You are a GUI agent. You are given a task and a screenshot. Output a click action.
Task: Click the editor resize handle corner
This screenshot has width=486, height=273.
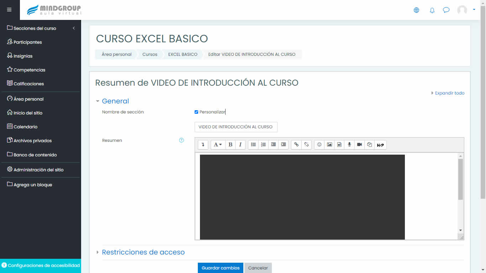pos(461,237)
